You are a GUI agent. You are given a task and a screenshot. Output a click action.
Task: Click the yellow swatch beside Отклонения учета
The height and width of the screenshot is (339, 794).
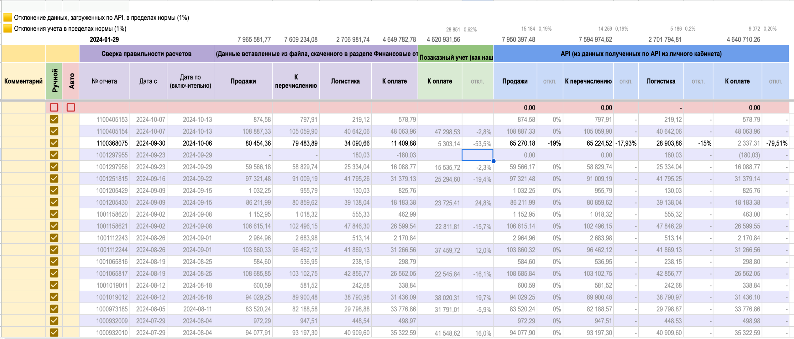click(8, 28)
